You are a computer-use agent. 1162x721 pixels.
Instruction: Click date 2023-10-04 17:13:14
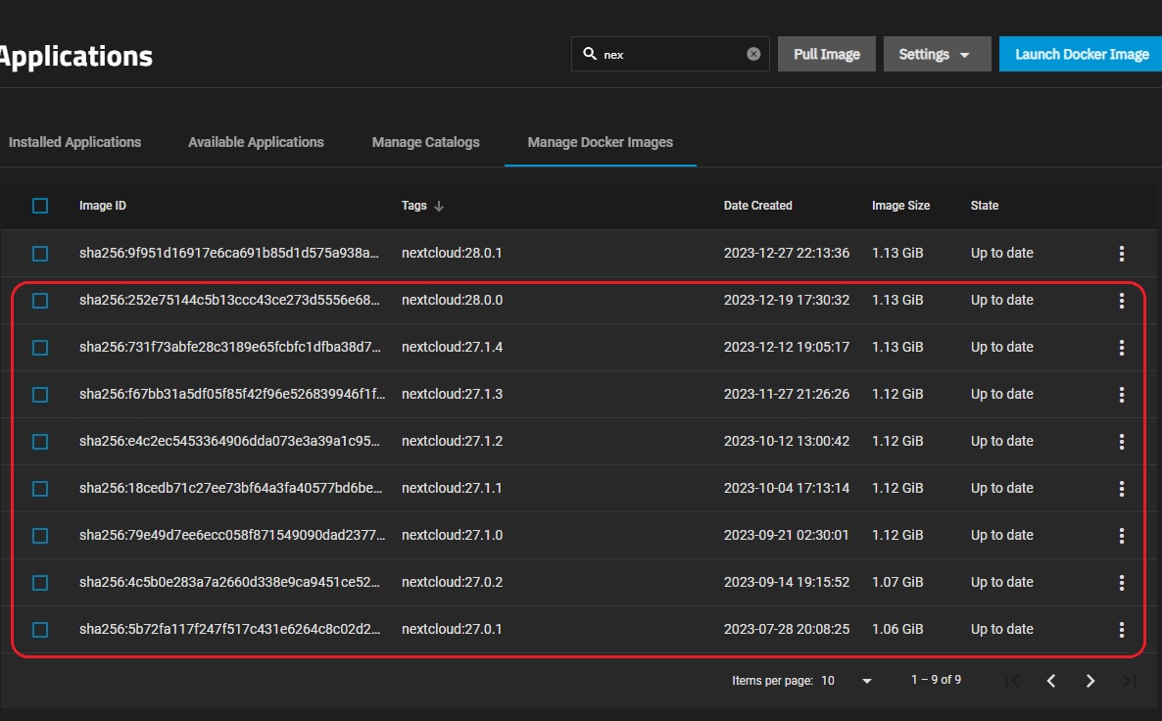coord(787,488)
